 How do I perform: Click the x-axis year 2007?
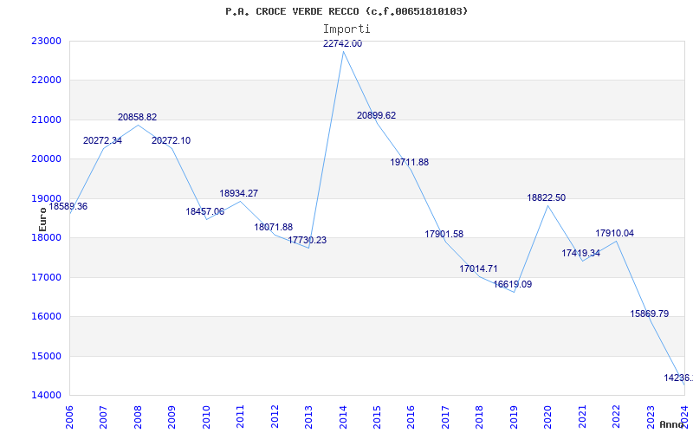[103, 417]
